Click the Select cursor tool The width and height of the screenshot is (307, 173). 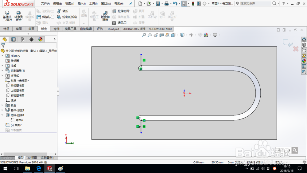184,3
